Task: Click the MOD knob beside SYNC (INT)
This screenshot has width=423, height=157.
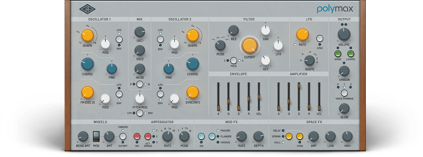Action: (174, 99)
